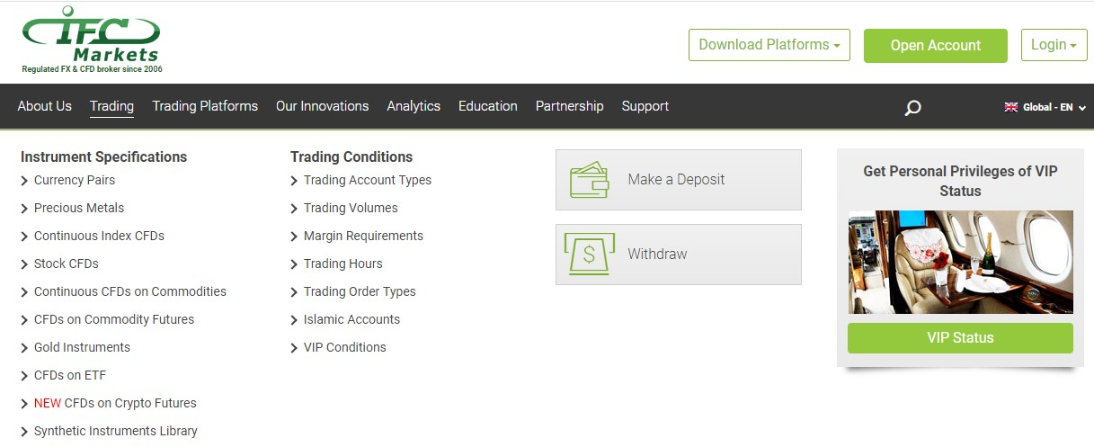Open Trading Account Types link
This screenshot has height=447, width=1094.
pyautogui.click(x=368, y=180)
